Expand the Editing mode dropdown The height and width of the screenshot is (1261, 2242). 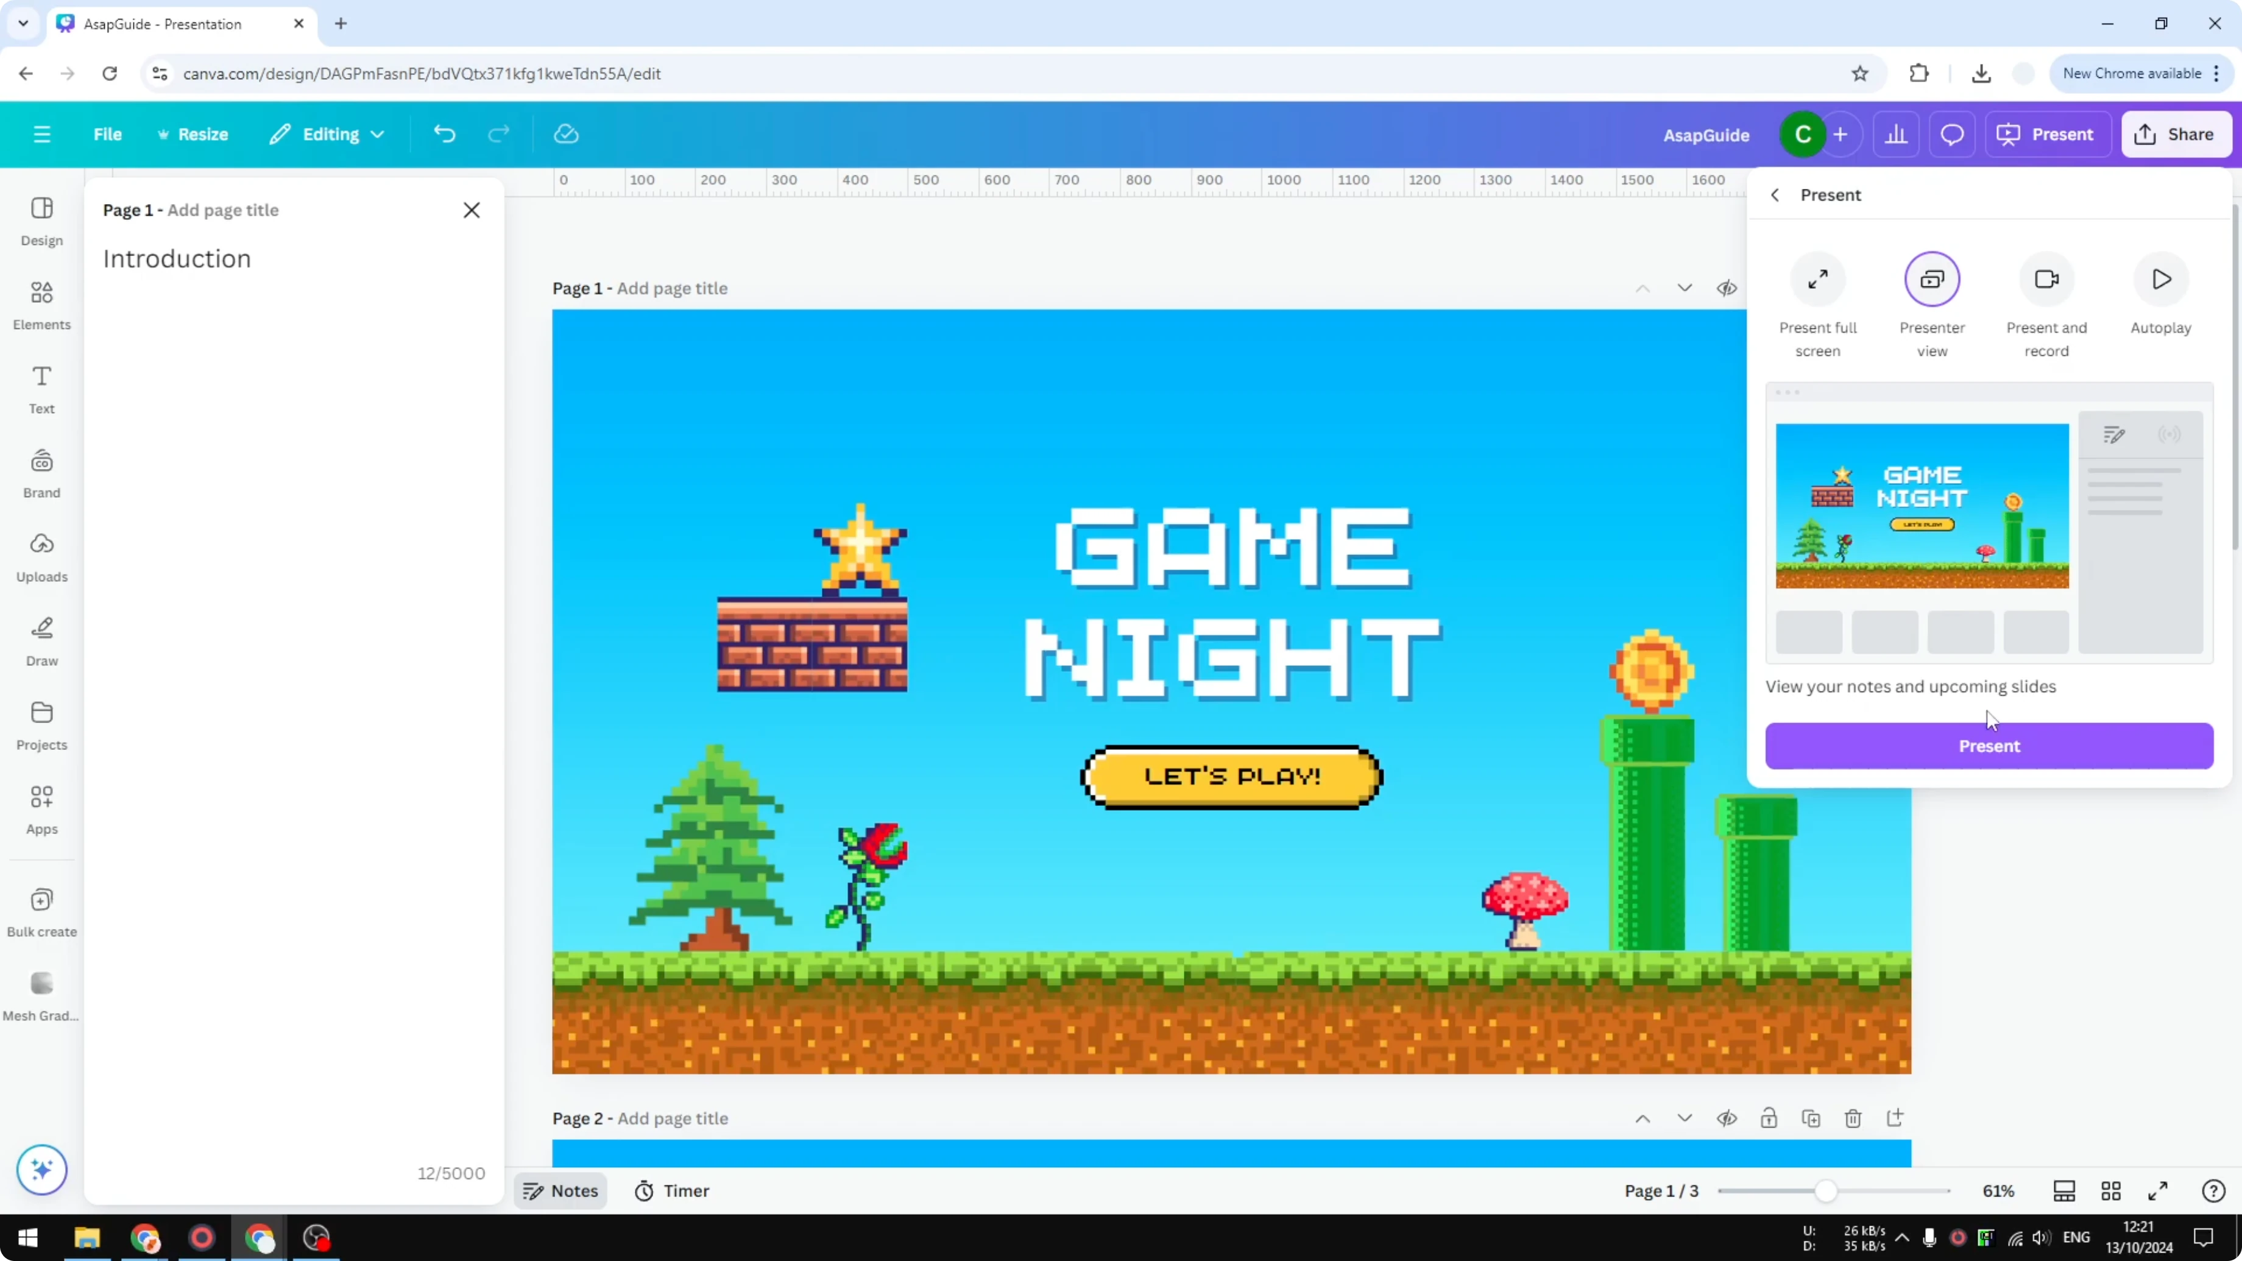point(327,134)
